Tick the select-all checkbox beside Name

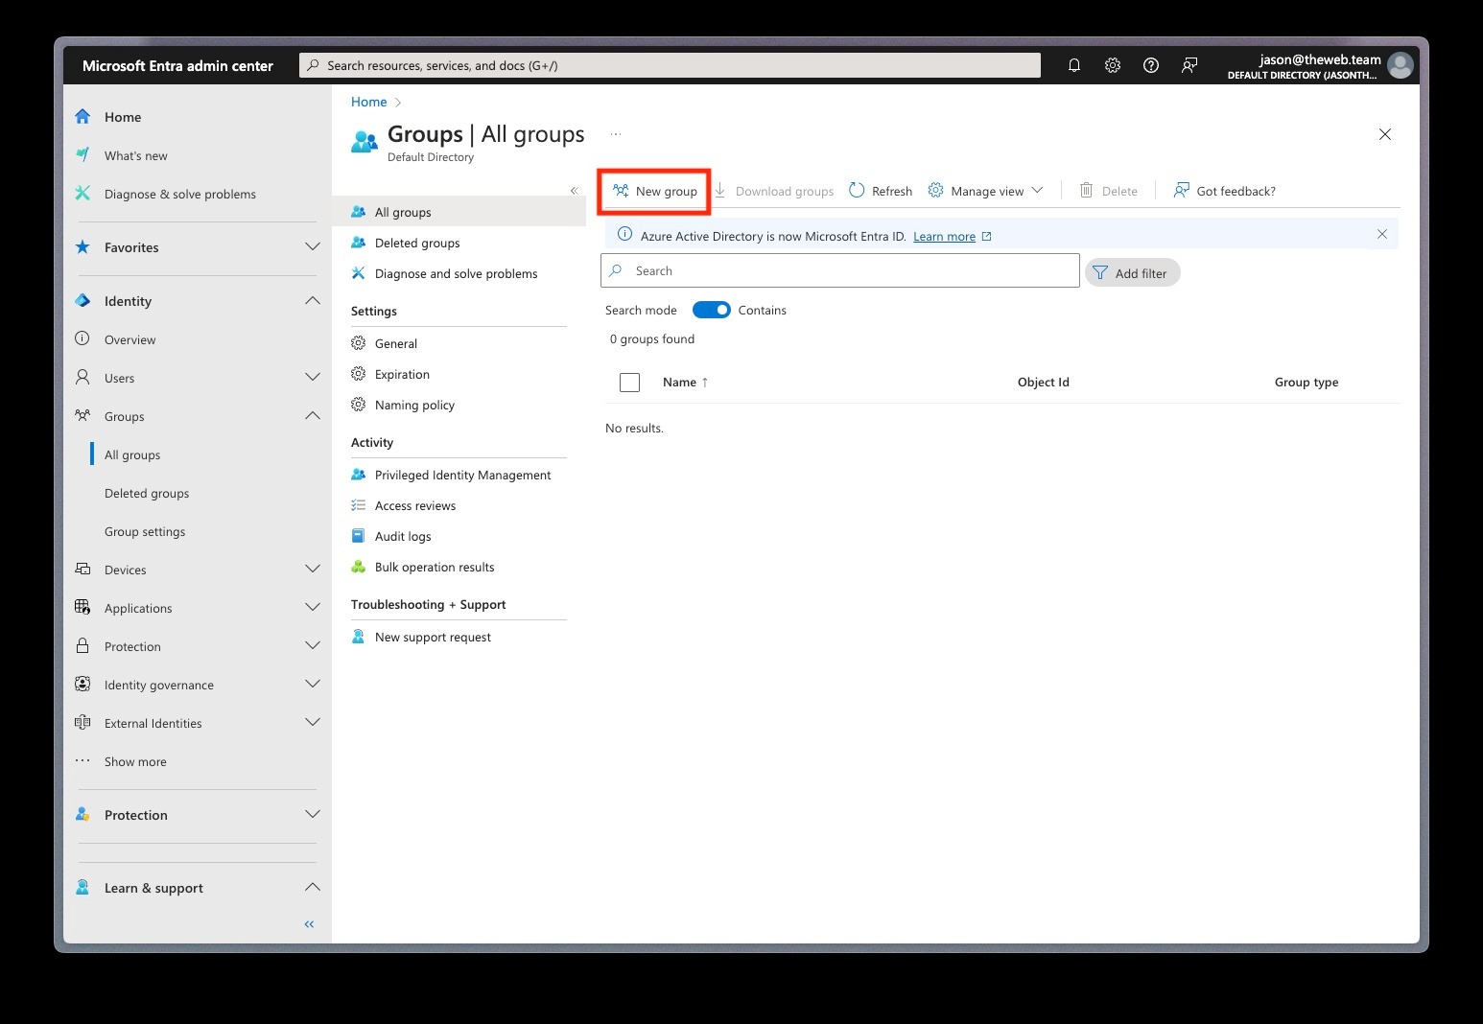630,383
